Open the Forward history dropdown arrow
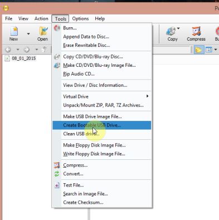The height and width of the screenshot is (220, 219). tap(37, 50)
